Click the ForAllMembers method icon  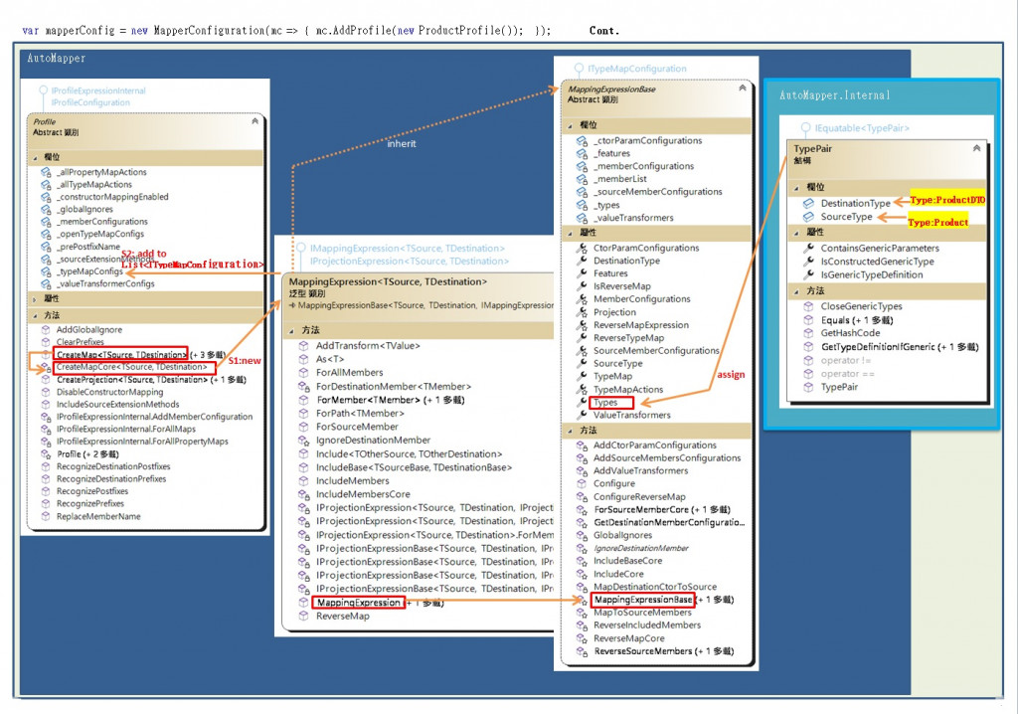point(303,373)
